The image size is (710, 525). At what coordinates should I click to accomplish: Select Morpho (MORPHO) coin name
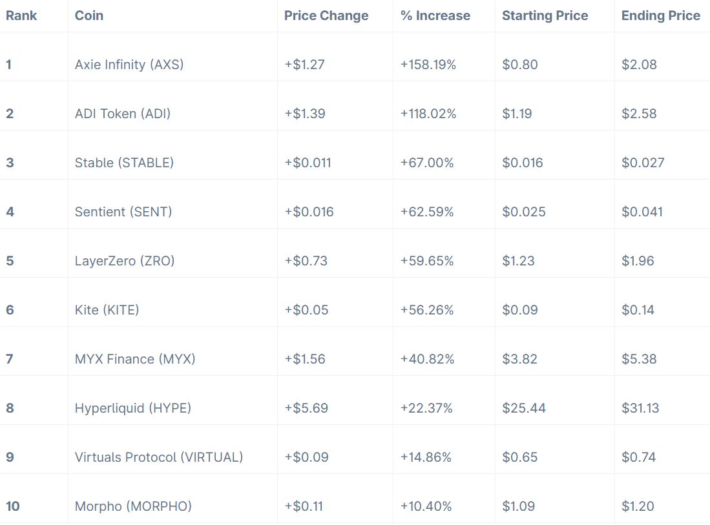(x=133, y=506)
